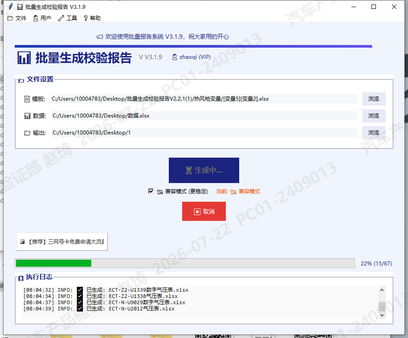
Task: Maximize the 批量生成校验报告 window
Action: (374, 7)
